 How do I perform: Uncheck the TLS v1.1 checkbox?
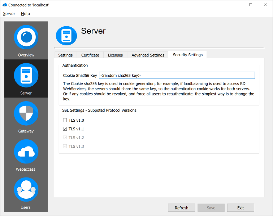[x=65, y=129]
